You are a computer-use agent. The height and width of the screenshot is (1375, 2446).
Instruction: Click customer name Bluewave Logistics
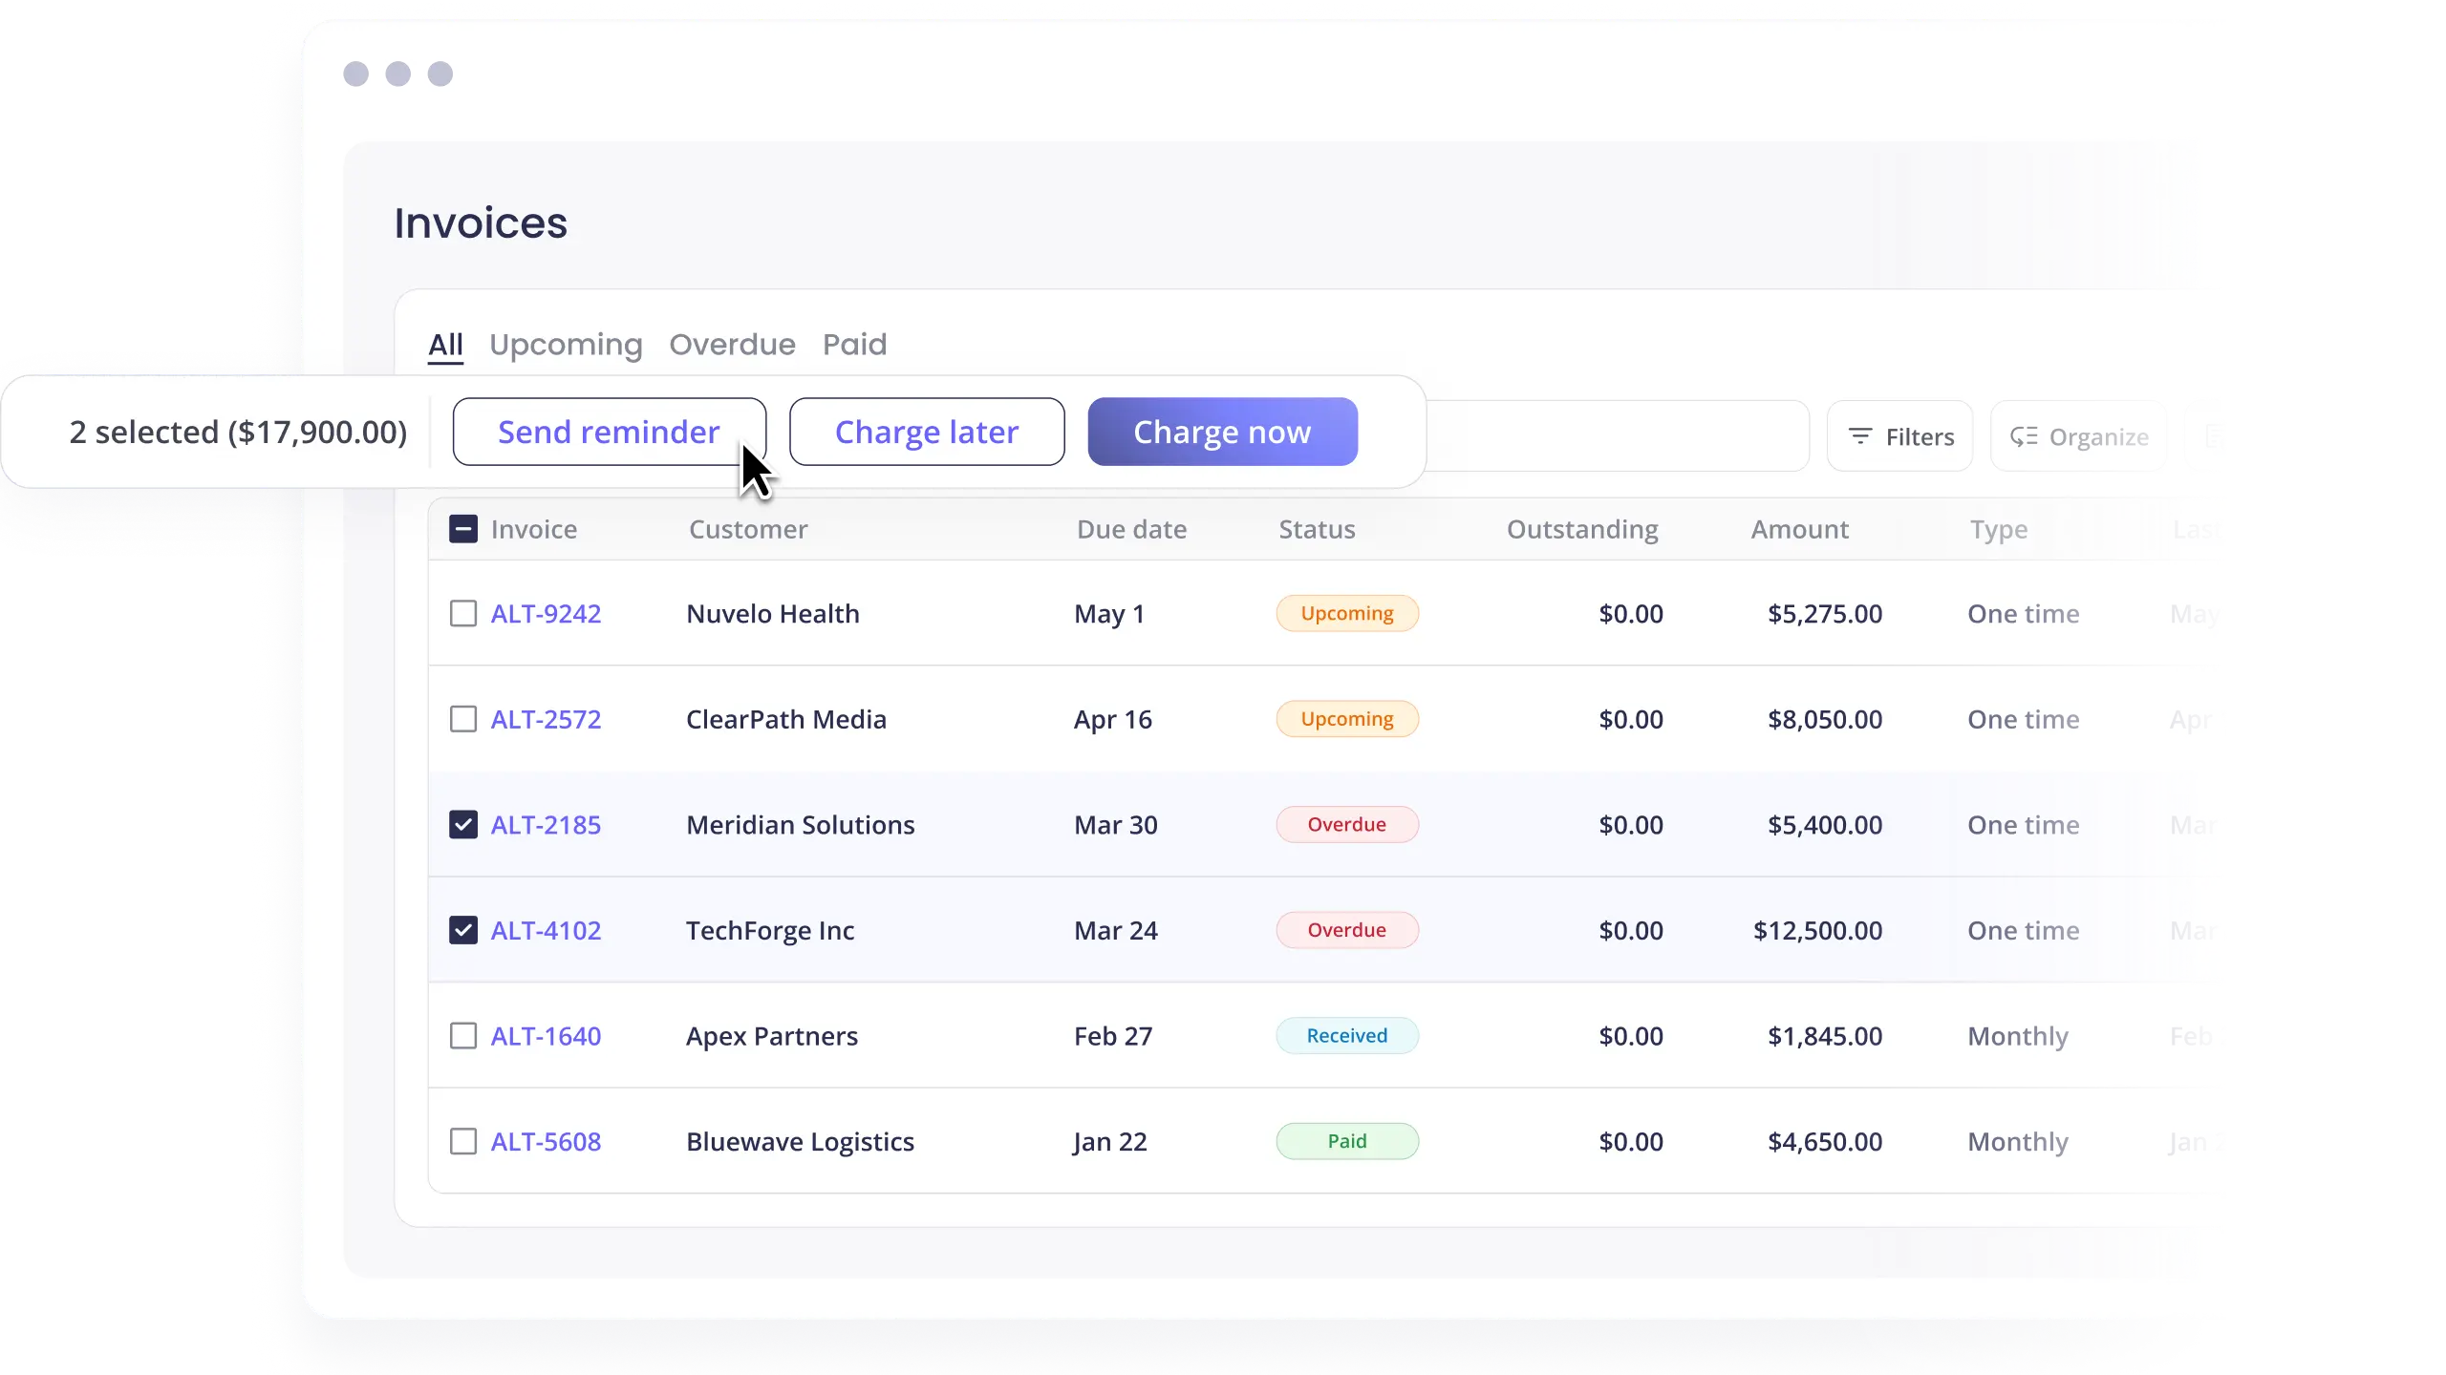point(801,1141)
